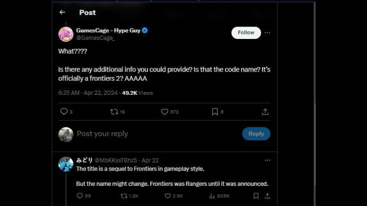
Task: Like the みどり reply
Action: pos(167,196)
